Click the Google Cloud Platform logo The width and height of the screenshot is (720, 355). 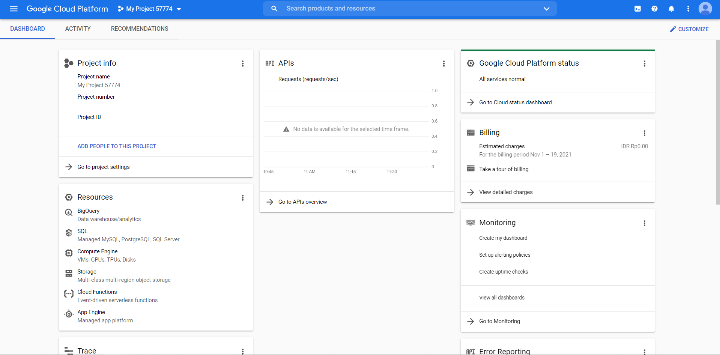tap(67, 9)
